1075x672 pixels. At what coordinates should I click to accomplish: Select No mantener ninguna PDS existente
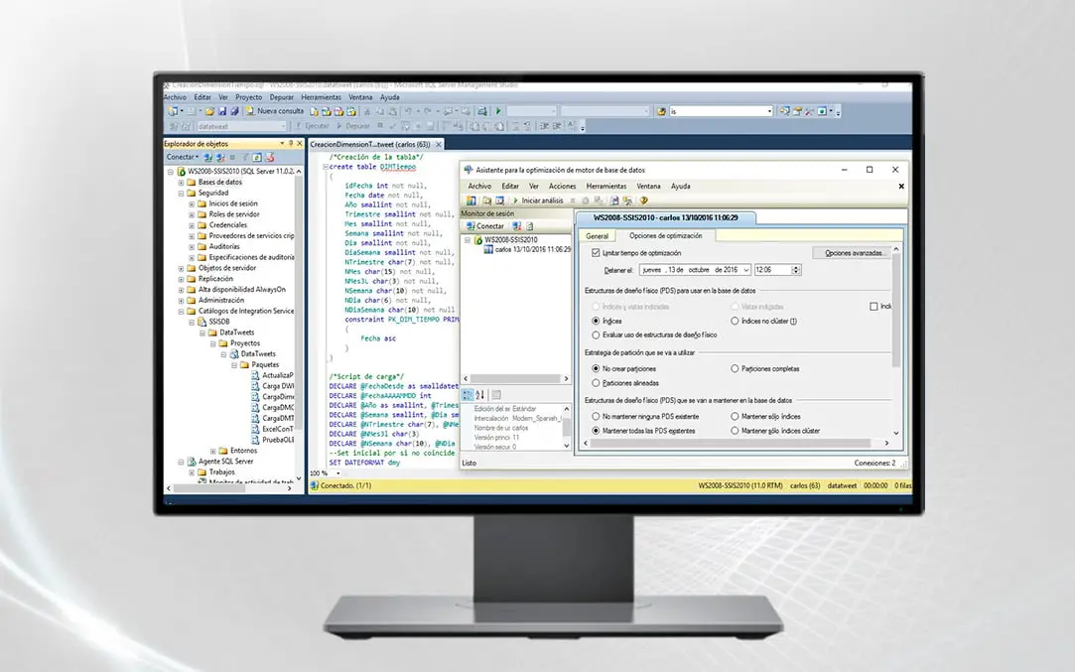pos(596,416)
